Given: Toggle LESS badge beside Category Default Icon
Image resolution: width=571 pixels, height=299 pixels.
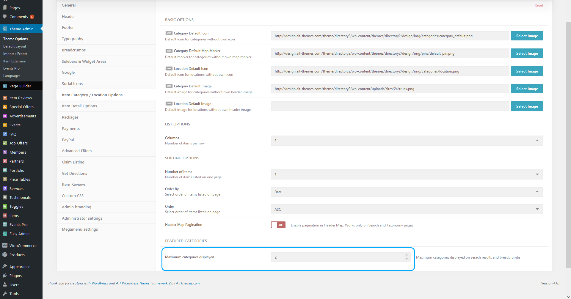Looking at the screenshot, I should tap(169, 33).
